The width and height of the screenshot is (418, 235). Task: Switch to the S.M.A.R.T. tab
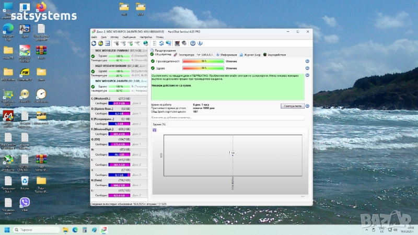tap(206, 54)
